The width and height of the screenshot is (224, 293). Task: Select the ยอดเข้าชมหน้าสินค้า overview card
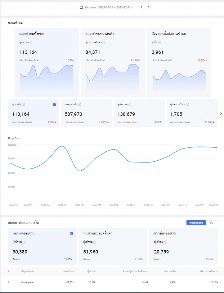pos(113,63)
